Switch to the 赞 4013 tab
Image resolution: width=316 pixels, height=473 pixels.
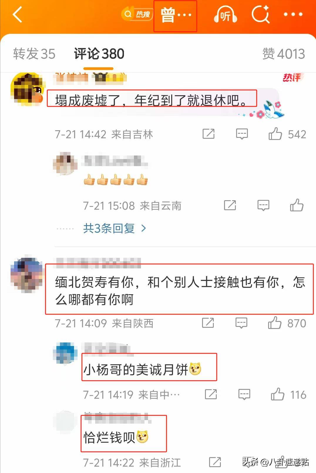click(284, 54)
